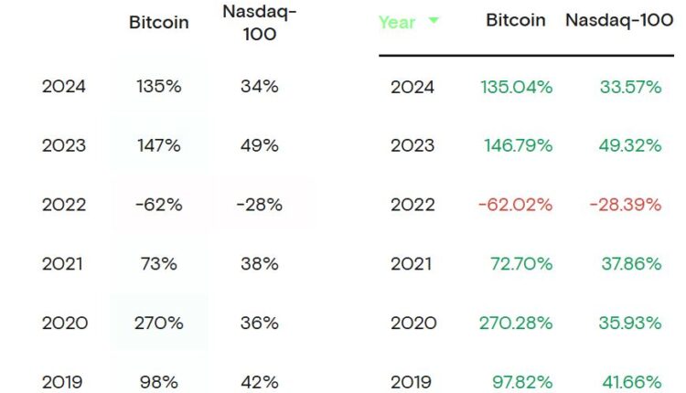The image size is (686, 393).
Task: Select the 270.28% Bitcoin cell for 2020
Action: click(516, 323)
